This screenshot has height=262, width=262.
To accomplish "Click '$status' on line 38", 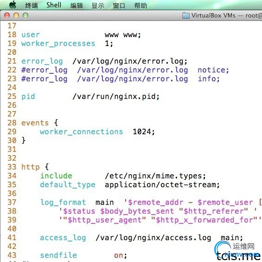I will click(79, 211).
